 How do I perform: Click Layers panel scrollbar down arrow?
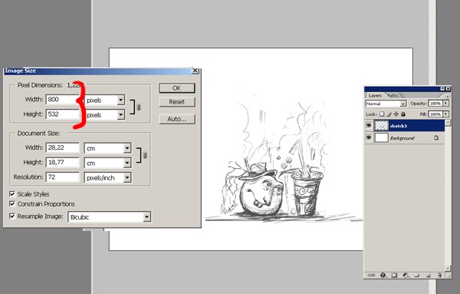(448, 268)
